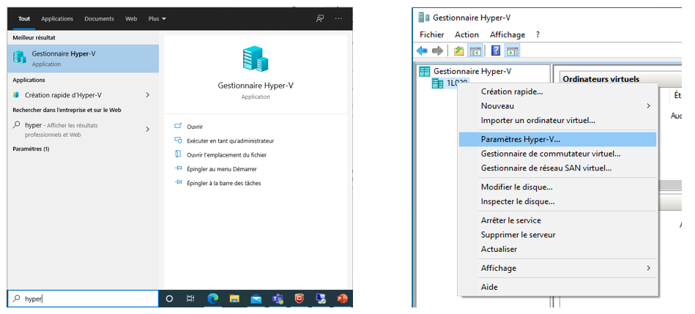The image size is (695, 314).
Task: Click the search box containing hyper
Action: coord(83,299)
